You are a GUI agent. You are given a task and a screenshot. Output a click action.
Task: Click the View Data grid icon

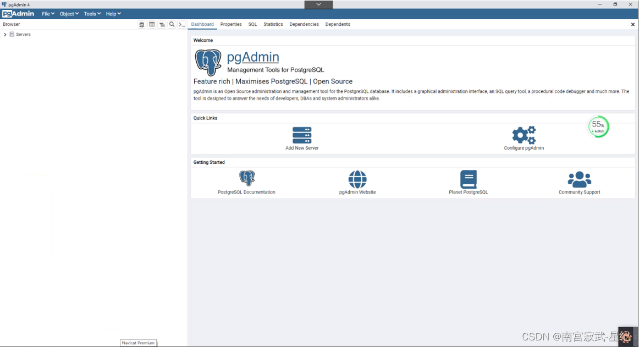152,24
